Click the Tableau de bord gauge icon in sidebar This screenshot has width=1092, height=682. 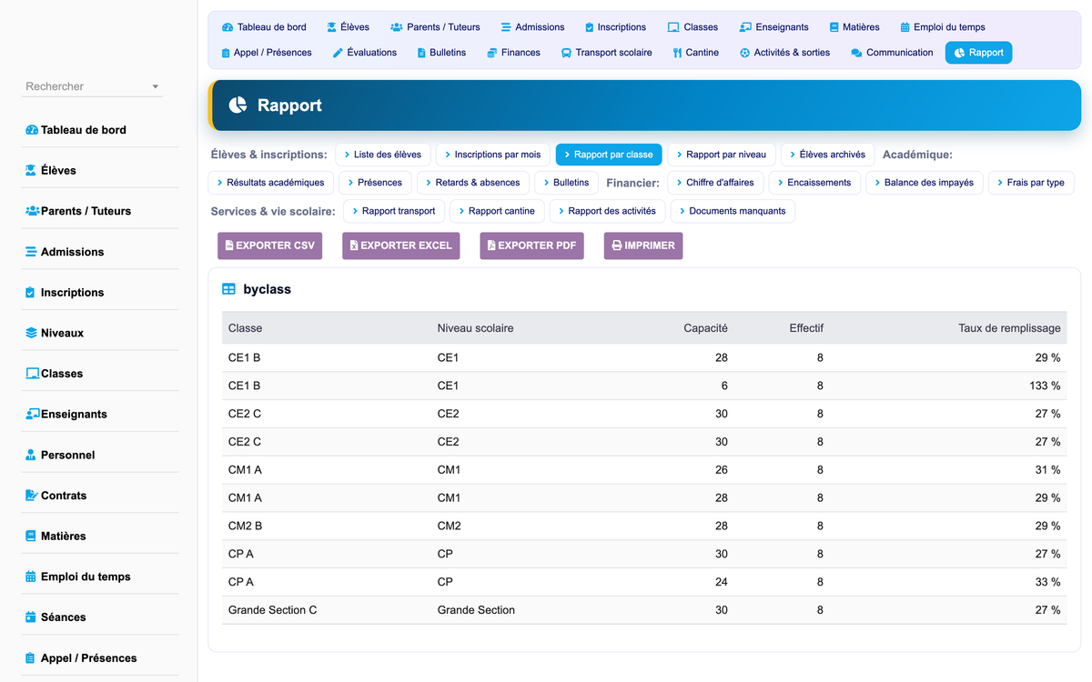click(32, 130)
